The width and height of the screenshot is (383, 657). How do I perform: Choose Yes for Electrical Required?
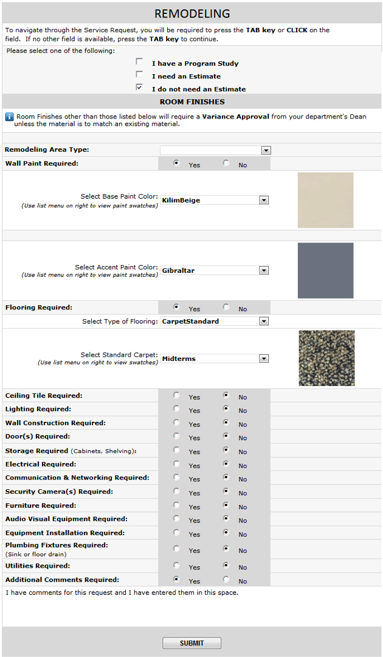(177, 464)
